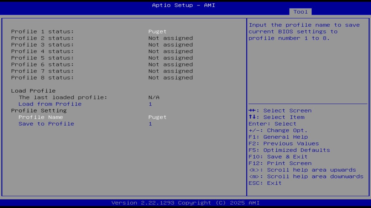Select Save to Profile option

click(46, 124)
